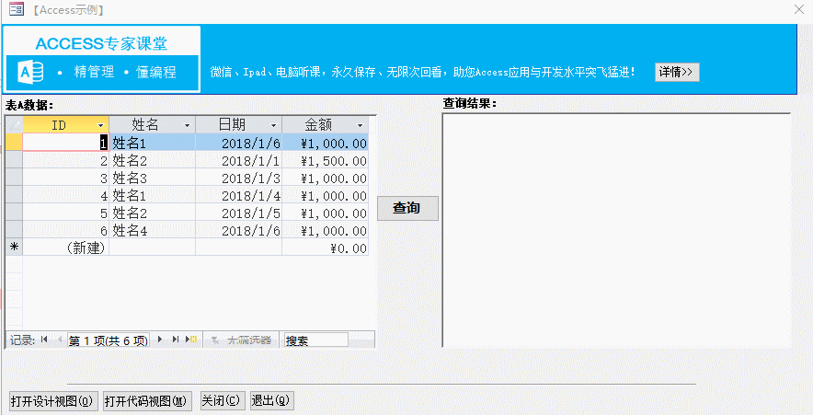The height and width of the screenshot is (415, 813).
Task: Open the 日期 column filter dropdown
Action: click(274, 125)
